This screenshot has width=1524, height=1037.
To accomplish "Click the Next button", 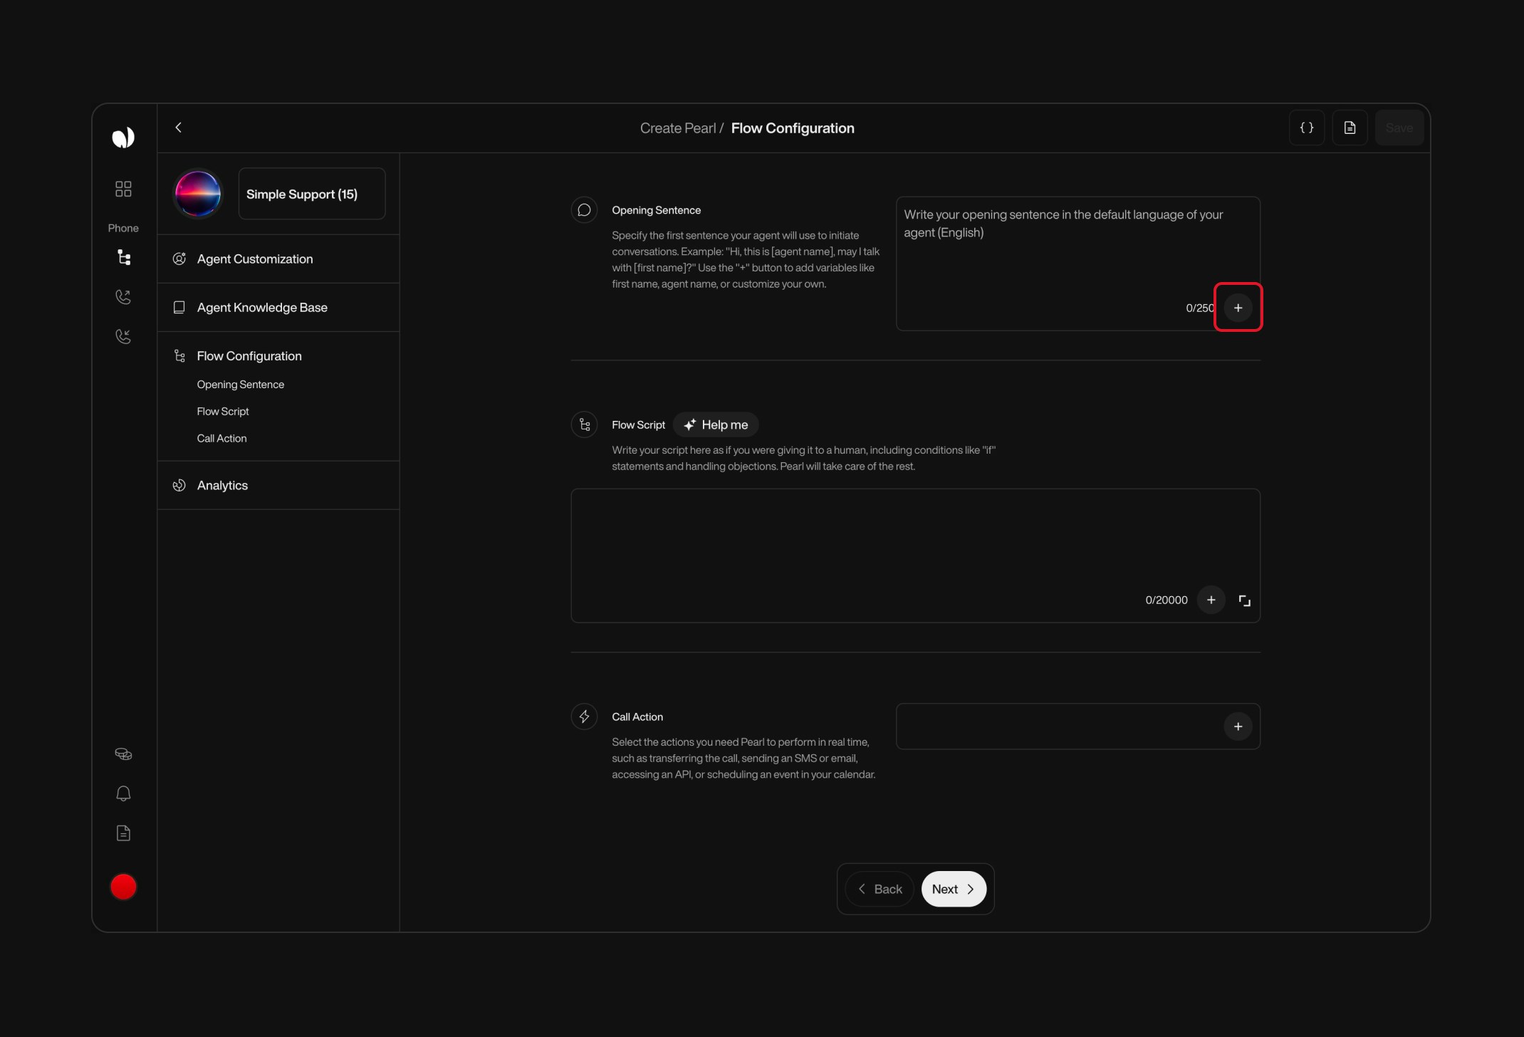I will (x=954, y=888).
